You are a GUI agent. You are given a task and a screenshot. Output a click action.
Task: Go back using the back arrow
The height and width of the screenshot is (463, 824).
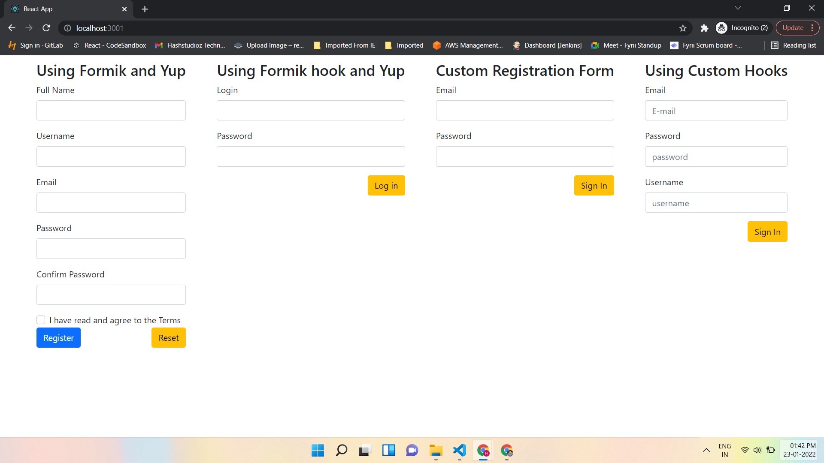[x=12, y=28]
